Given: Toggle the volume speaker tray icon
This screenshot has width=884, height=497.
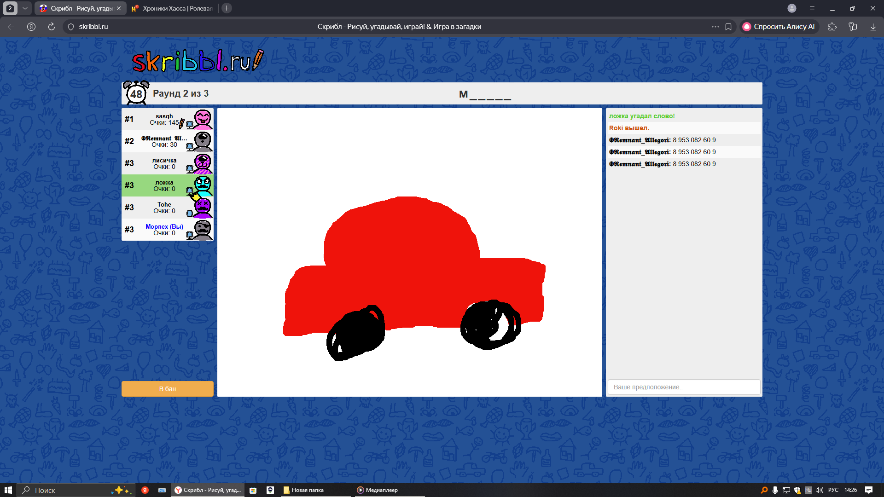Looking at the screenshot, I should [820, 490].
